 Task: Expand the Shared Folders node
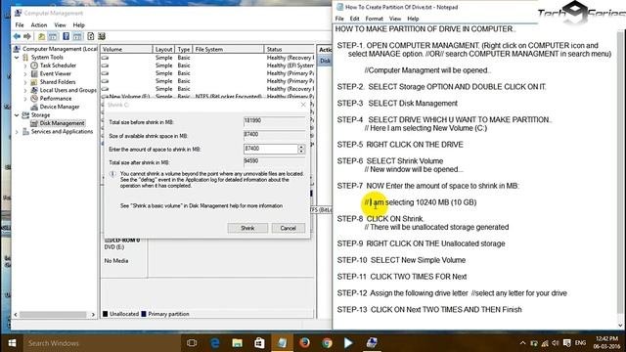(25, 82)
